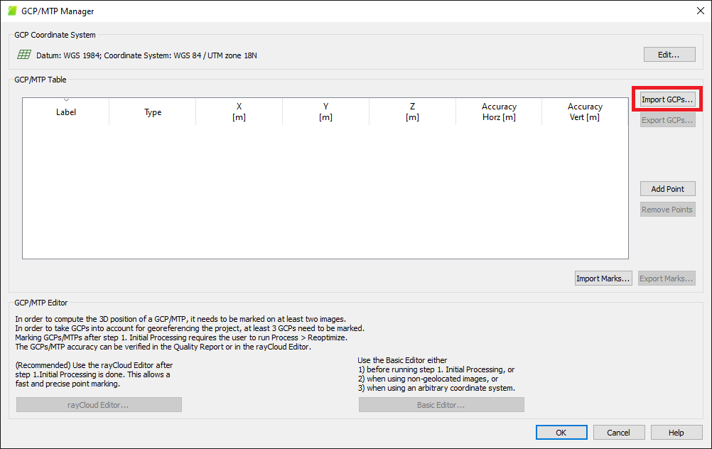Select the Y [m] column header
This screenshot has width=712, height=449.
coord(325,112)
